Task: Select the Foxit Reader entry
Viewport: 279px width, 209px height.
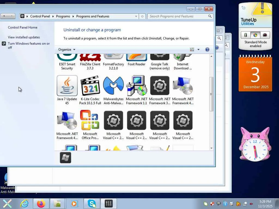Action: tap(137, 60)
